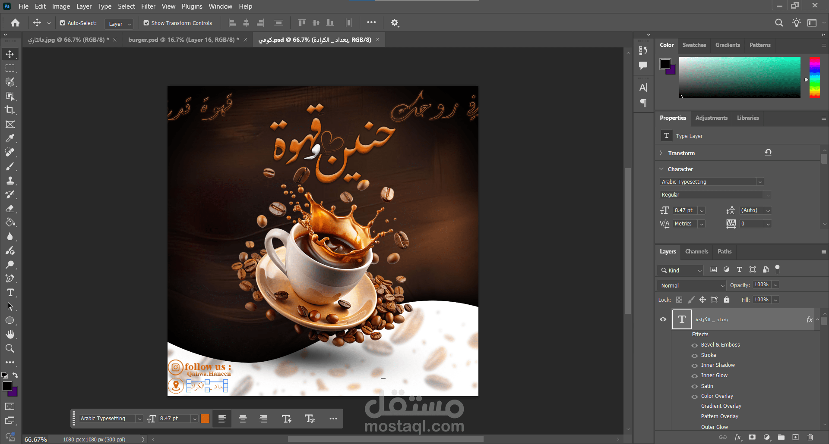The height and width of the screenshot is (444, 829).
Task: Switch to burger.psd document tab
Action: tap(184, 40)
